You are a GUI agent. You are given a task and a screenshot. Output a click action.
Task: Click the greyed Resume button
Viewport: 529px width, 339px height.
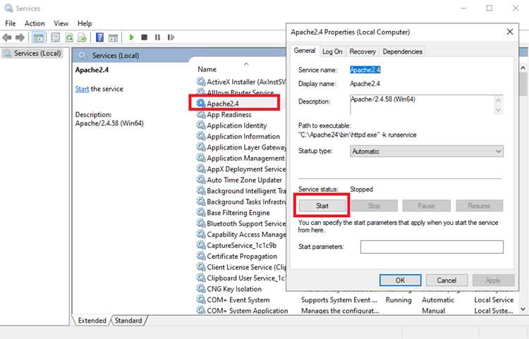(479, 206)
